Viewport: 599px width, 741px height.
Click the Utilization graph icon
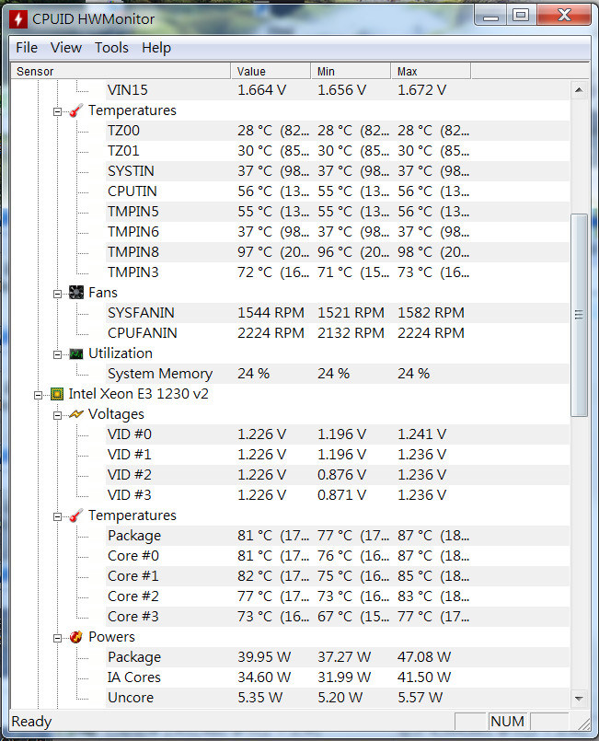(76, 353)
